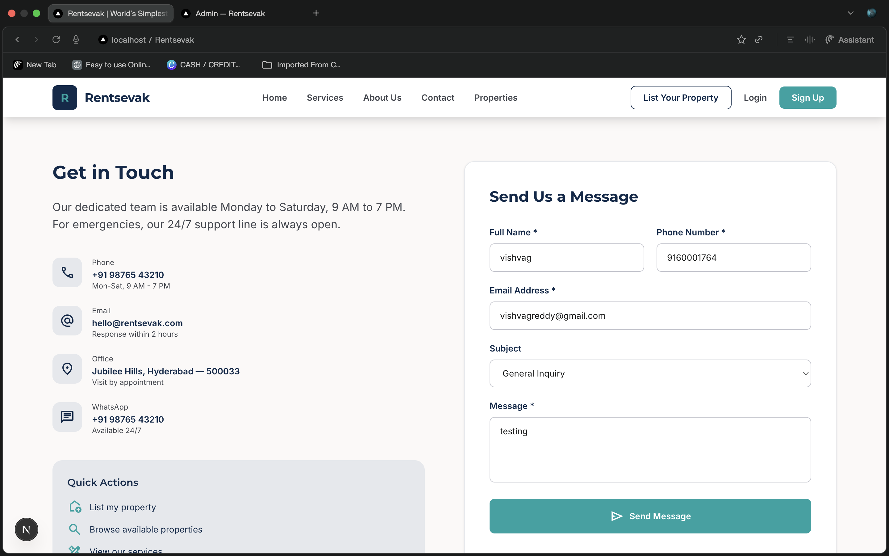
Task: Open the Easy to use Onlin... bookmark
Action: coord(111,65)
